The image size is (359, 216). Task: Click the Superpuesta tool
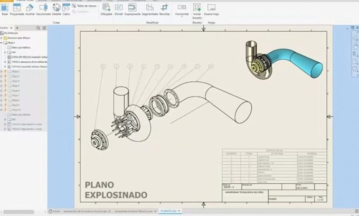click(x=133, y=10)
